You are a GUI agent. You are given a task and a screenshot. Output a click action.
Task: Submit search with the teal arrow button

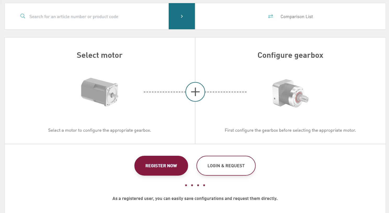[182, 16]
